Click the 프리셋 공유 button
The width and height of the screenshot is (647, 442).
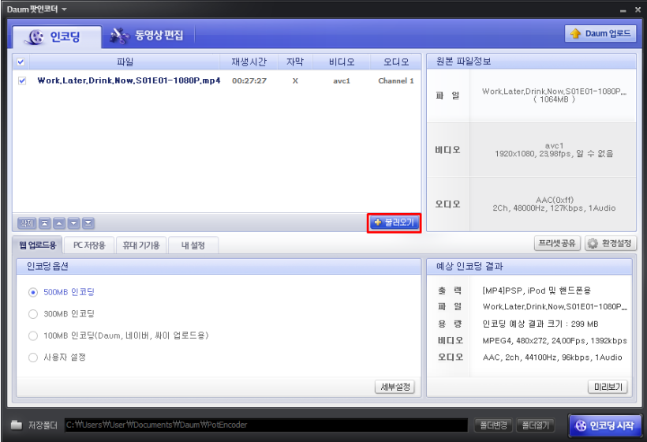557,243
